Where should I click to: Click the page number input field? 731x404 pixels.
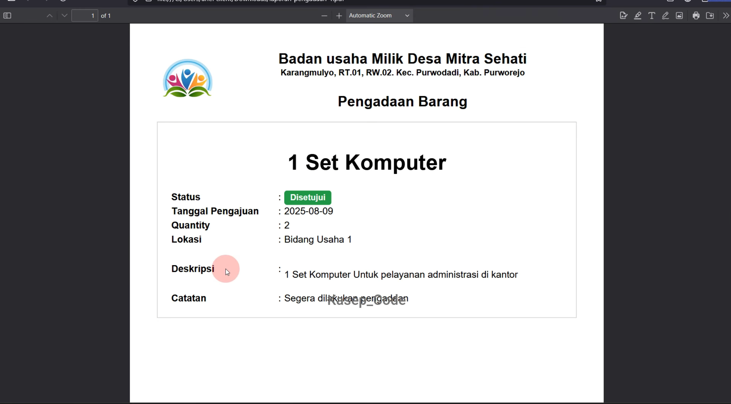(x=85, y=16)
